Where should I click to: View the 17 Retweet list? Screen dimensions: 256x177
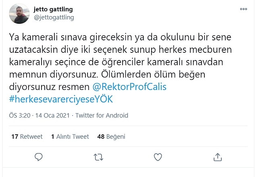[x=27, y=137]
